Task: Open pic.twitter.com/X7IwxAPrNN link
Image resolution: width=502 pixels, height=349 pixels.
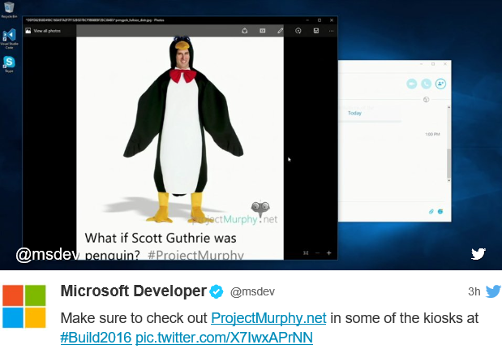Action: (x=224, y=338)
